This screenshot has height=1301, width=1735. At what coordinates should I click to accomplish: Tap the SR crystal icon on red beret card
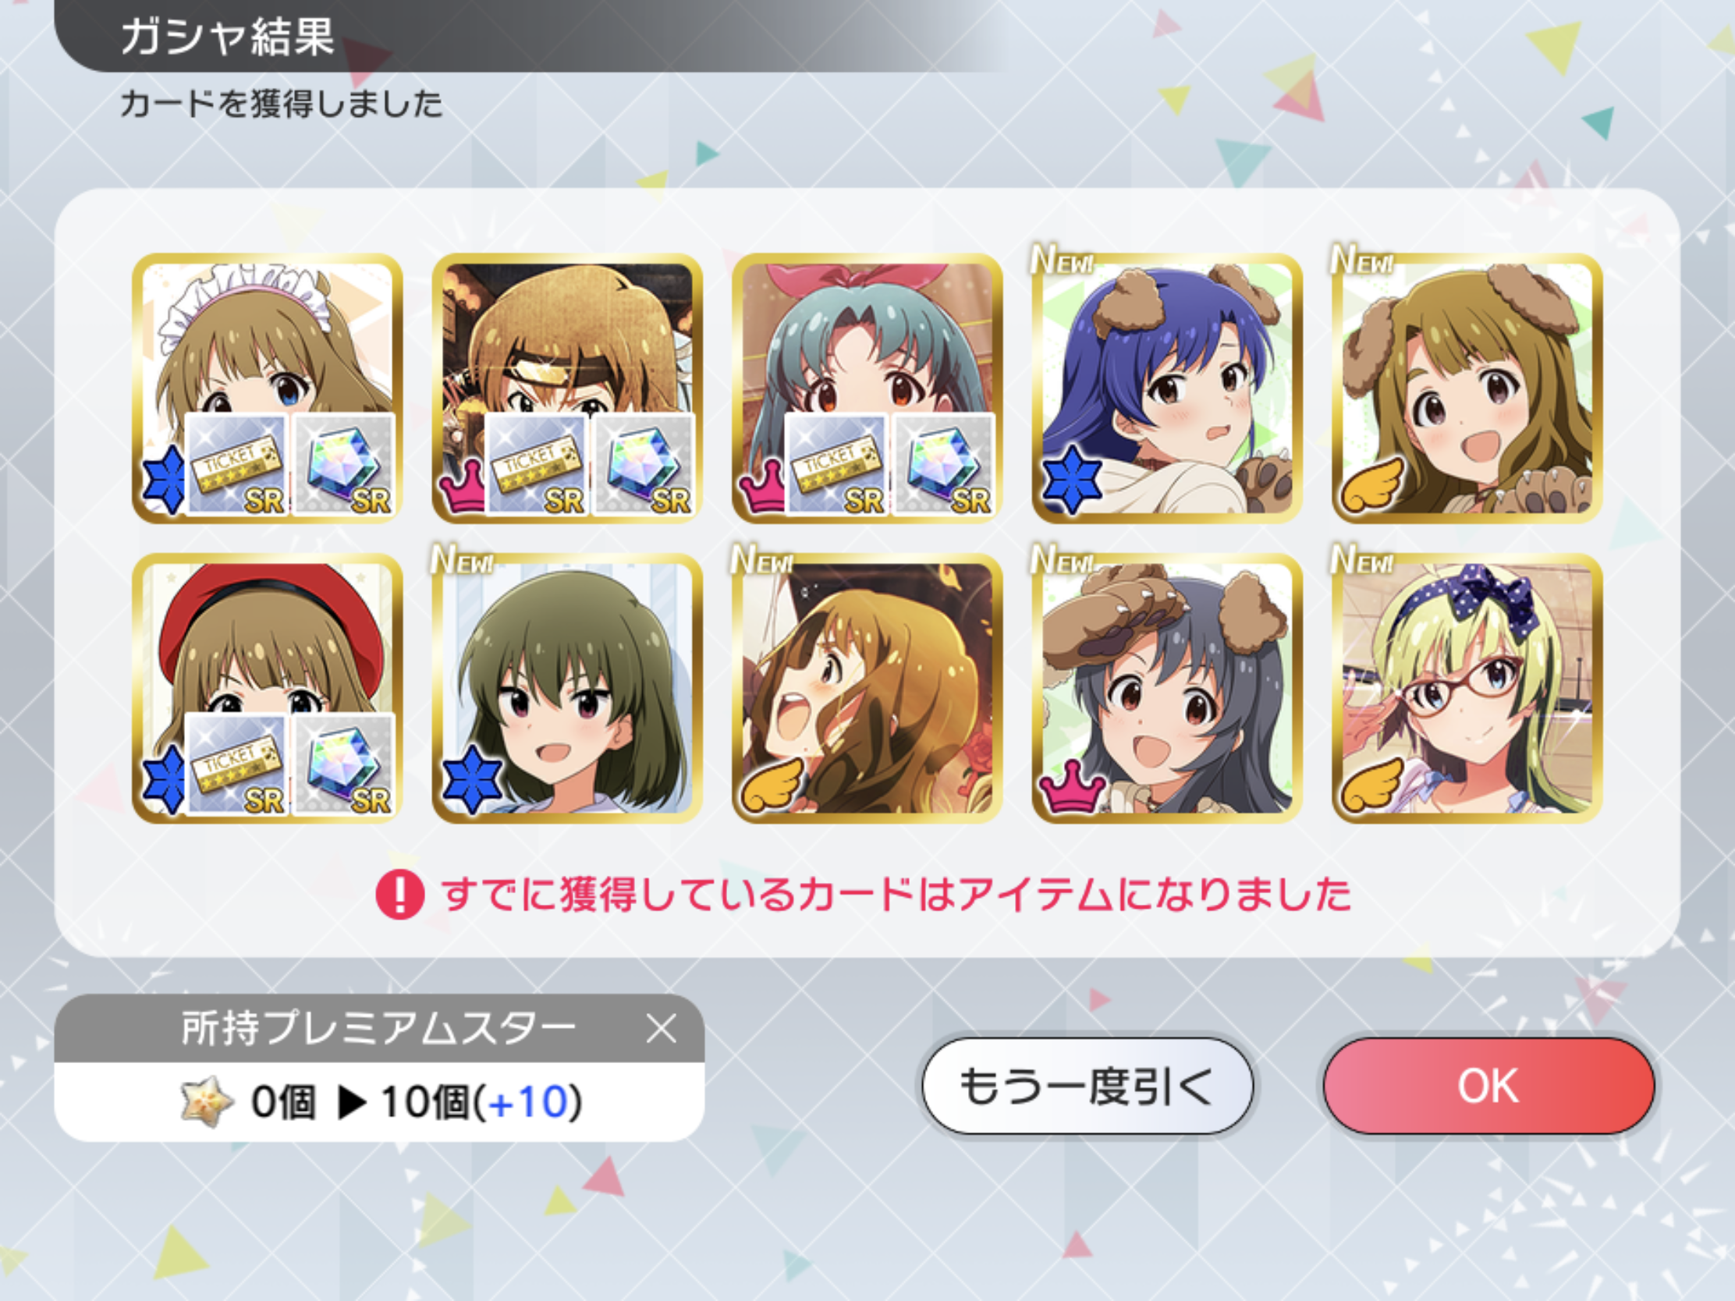tap(343, 764)
